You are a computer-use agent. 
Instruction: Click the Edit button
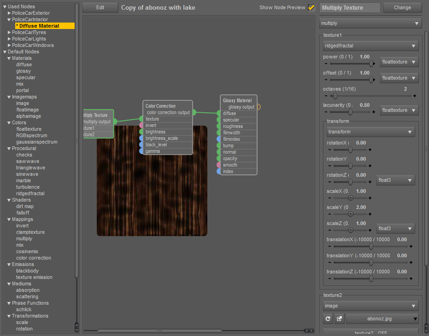[x=100, y=8]
